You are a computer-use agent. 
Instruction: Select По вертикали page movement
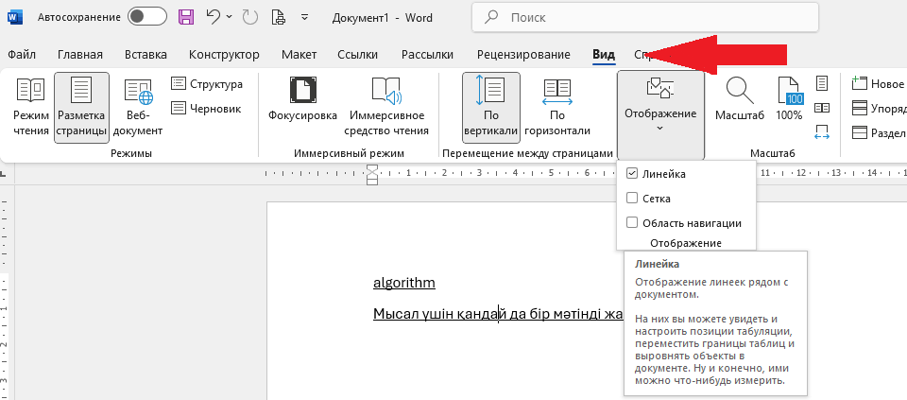coord(491,108)
